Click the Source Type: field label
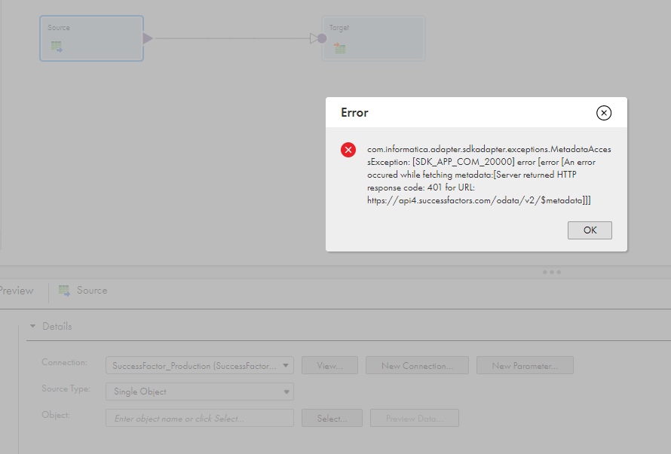This screenshot has width=671, height=454. 66,388
